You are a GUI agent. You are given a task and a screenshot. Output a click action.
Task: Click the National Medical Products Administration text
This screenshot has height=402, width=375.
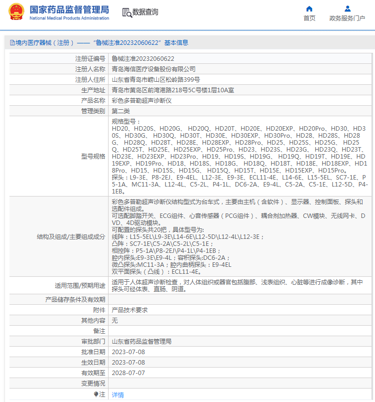(69, 18)
